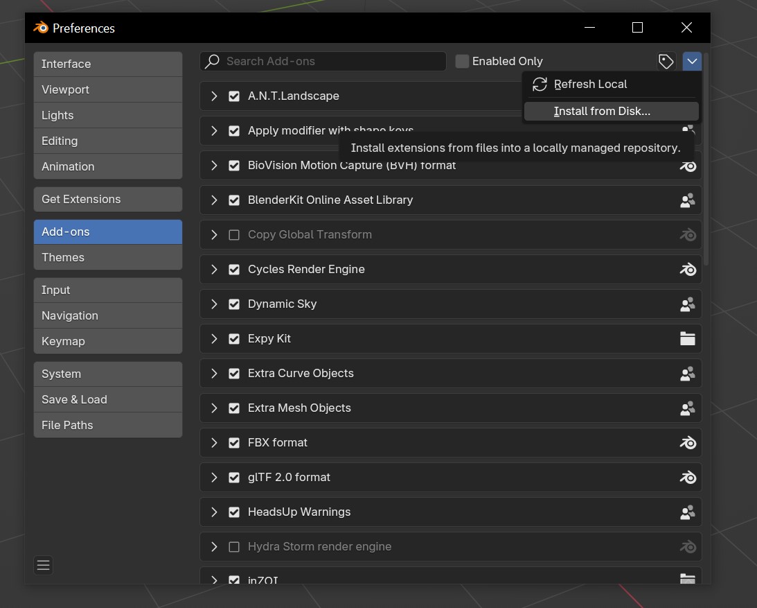Viewport: 757px width, 608px height.
Task: Click Blender icon on Hydra Storm render engine row
Action: pyautogui.click(x=688, y=546)
